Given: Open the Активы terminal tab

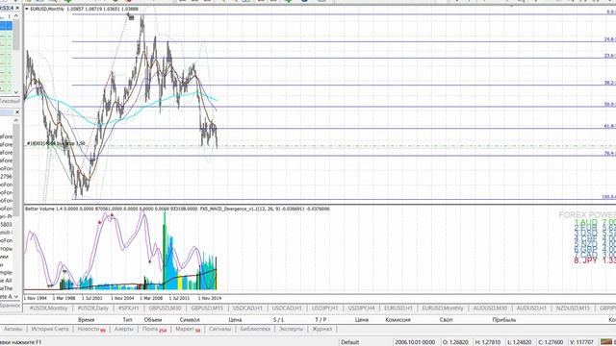Looking at the screenshot, I should click(x=13, y=329).
